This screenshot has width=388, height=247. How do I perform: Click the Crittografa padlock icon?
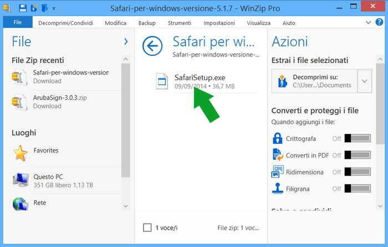277,138
